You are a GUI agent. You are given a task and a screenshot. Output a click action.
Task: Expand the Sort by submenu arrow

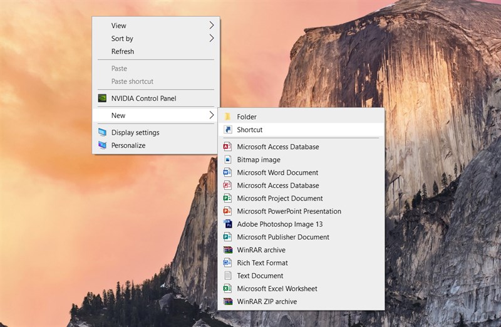[211, 38]
